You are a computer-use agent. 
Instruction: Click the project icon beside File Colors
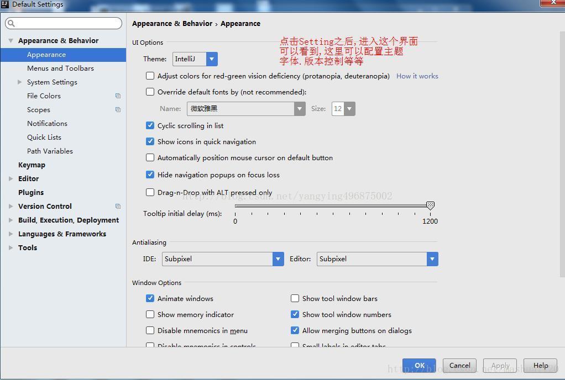[x=117, y=96]
